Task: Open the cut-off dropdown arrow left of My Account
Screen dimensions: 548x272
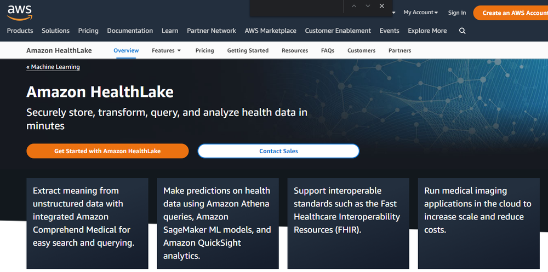Action: tap(394, 13)
